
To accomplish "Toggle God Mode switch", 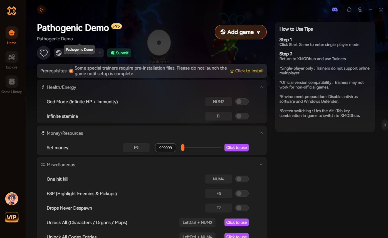I will [242, 102].
